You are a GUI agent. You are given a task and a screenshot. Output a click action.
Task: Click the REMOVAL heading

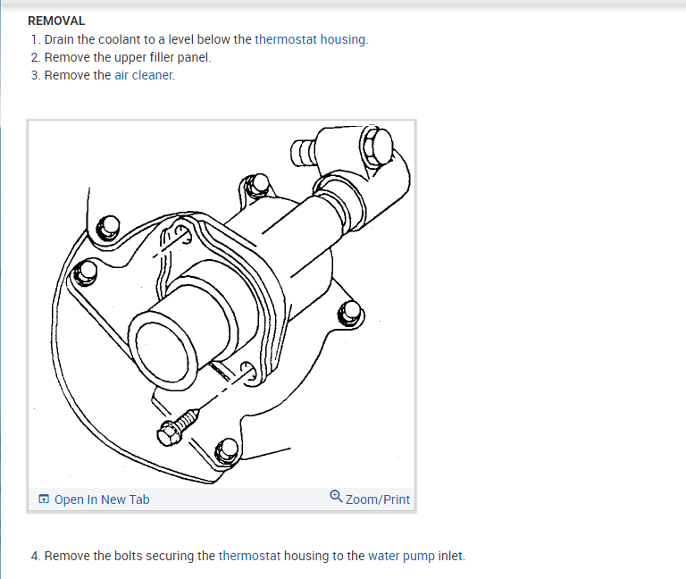click(56, 21)
